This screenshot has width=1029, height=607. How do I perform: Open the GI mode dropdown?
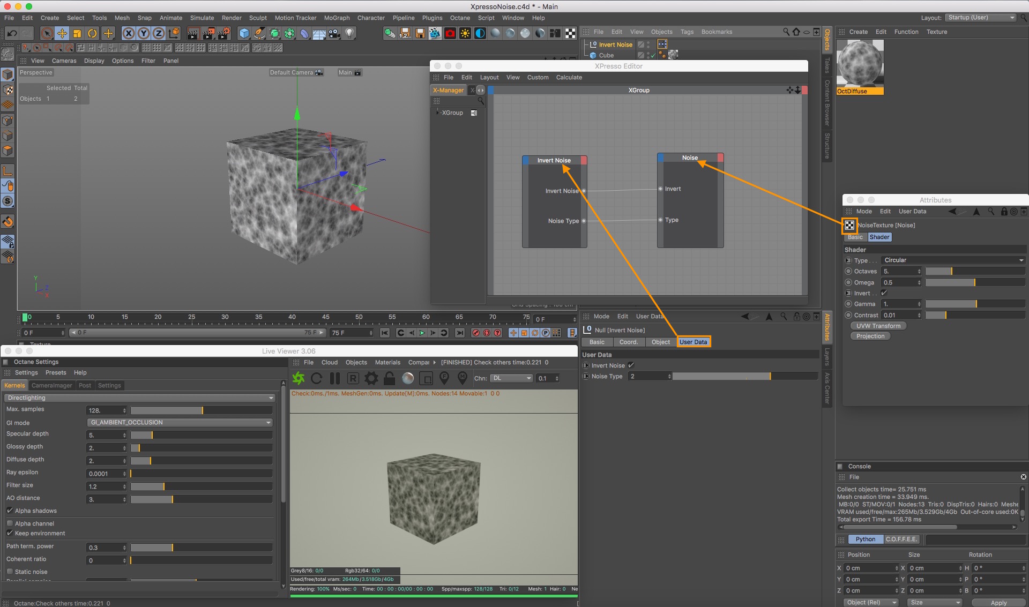180,423
